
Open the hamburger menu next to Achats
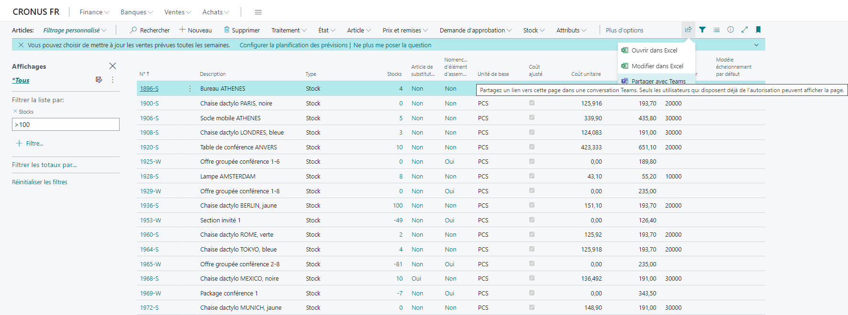click(258, 12)
